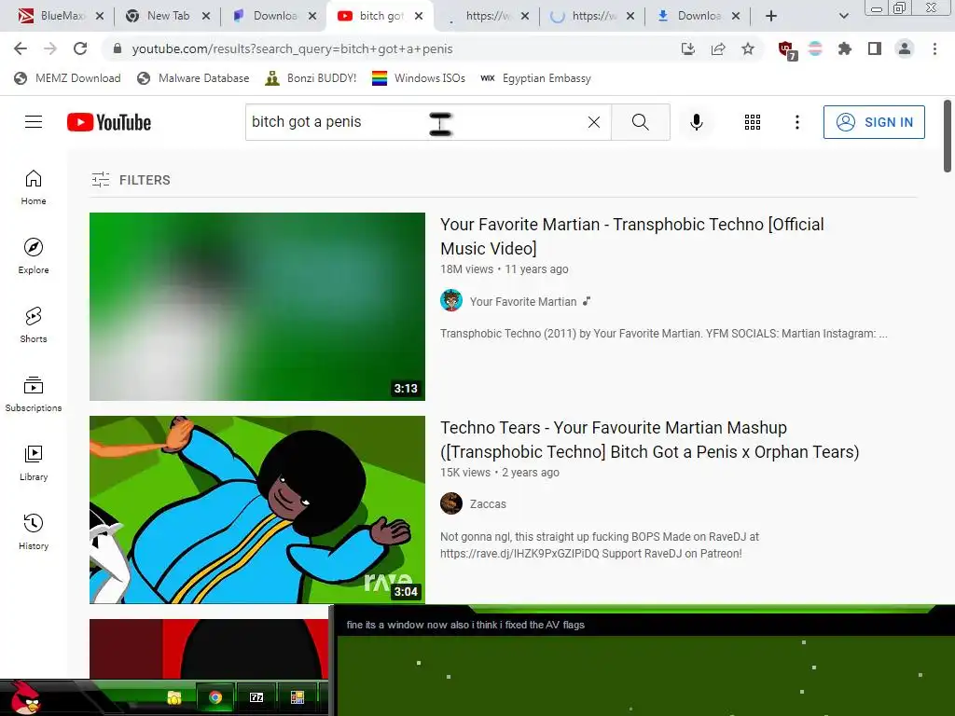Open the Malware Database bookmark
Screen dimensions: 955x716
pyautogui.click(x=193, y=78)
